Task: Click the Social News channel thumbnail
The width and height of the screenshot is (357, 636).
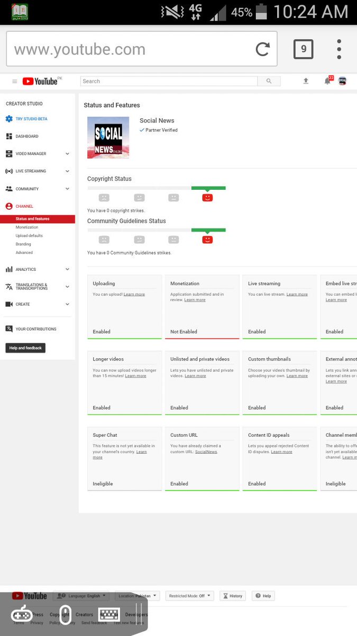Action: [x=108, y=138]
